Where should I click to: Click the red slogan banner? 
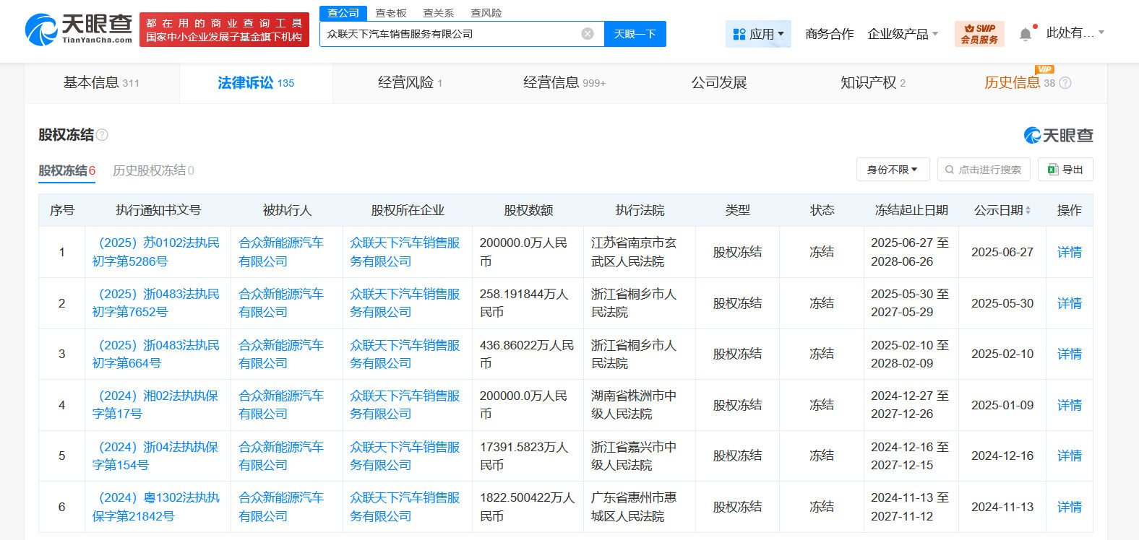(224, 30)
